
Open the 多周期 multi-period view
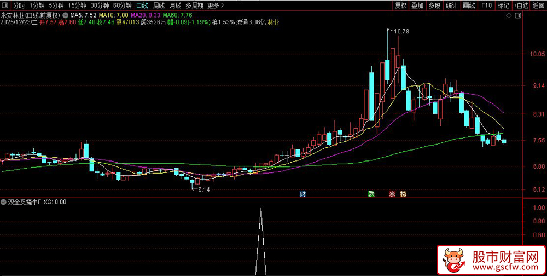(x=194, y=5)
